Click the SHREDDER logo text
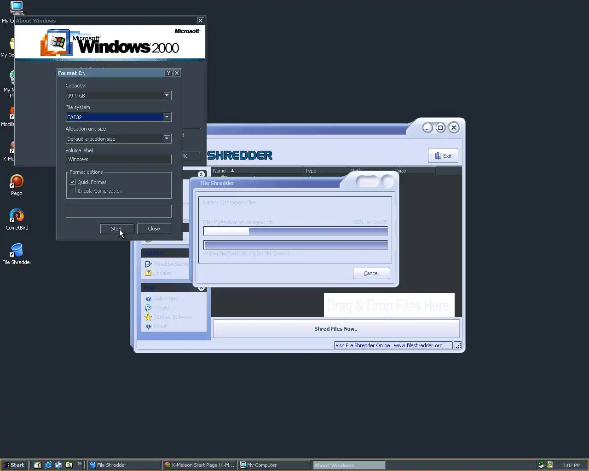The image size is (589, 471). coord(240,155)
